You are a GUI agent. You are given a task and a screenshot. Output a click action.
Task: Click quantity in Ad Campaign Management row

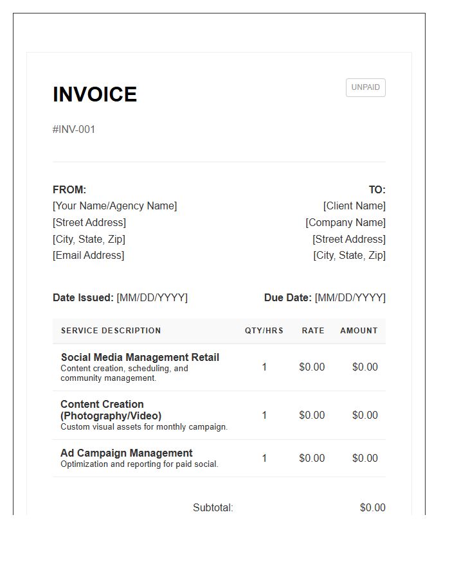pos(264,458)
